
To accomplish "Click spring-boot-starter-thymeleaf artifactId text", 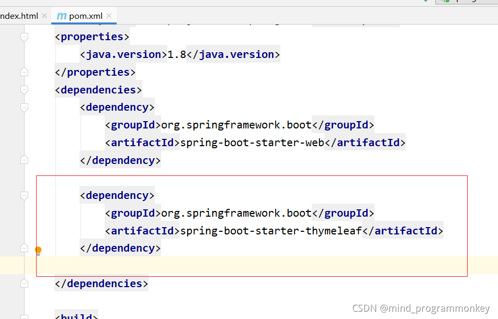I will click(271, 231).
